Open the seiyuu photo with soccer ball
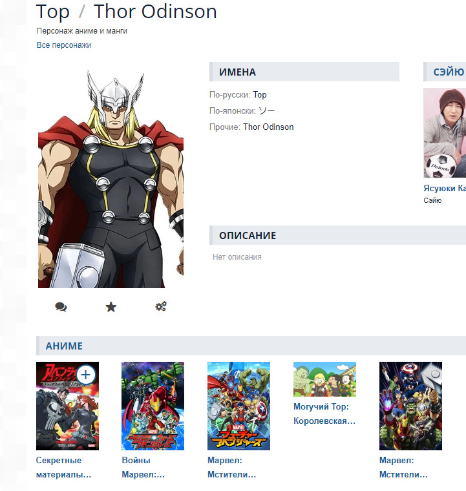The height and width of the screenshot is (491, 466). (x=445, y=133)
